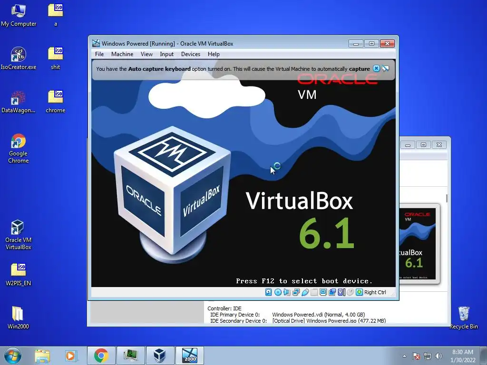
Task: Minimize the background VirtualBox Manager window
Action: click(x=408, y=144)
